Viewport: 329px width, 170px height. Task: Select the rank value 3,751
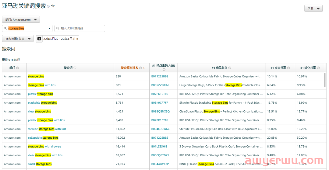coord(120,103)
